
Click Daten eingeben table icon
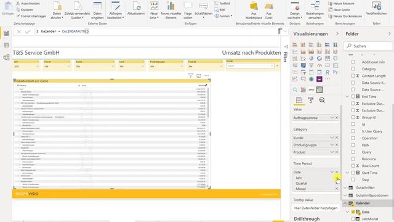click(x=97, y=6)
